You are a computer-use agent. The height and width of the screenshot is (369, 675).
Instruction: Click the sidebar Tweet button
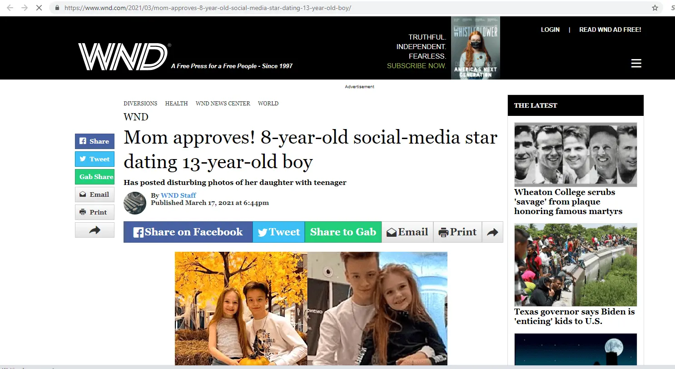(x=94, y=159)
